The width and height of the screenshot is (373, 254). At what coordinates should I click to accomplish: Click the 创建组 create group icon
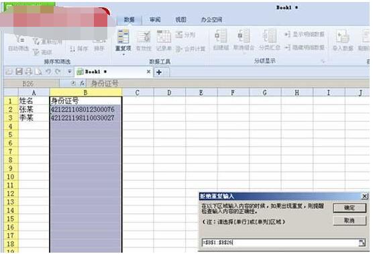click(221, 36)
